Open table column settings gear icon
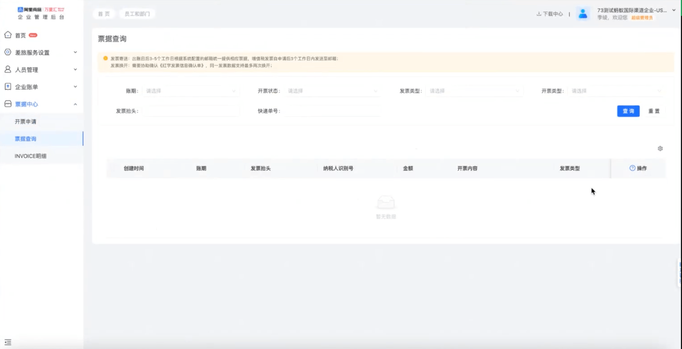 pyautogui.click(x=660, y=149)
